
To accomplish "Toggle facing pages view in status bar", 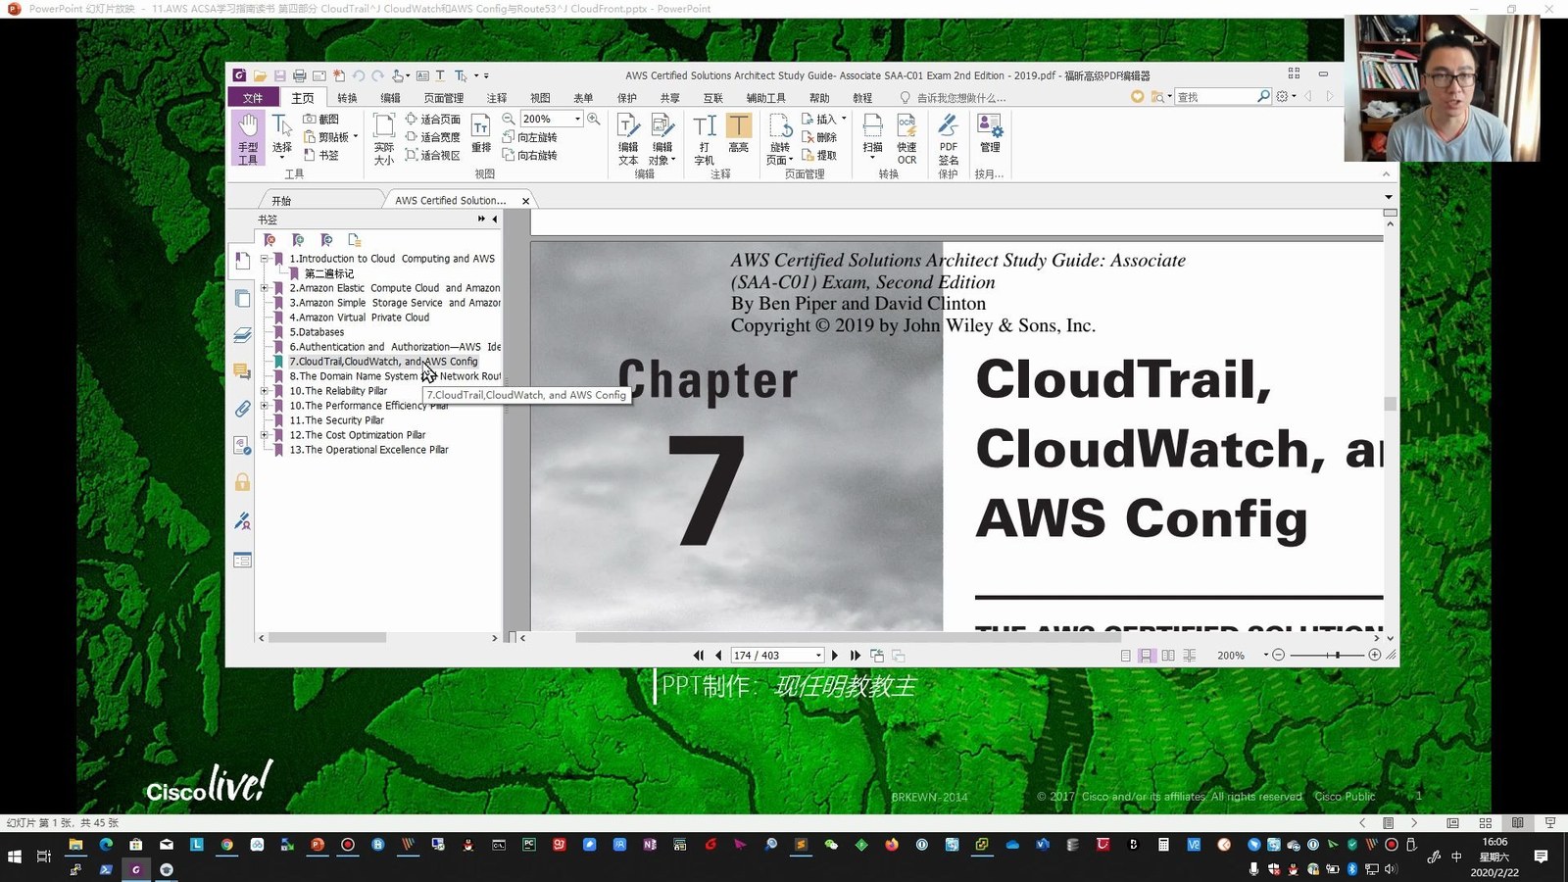I will [1168, 655].
